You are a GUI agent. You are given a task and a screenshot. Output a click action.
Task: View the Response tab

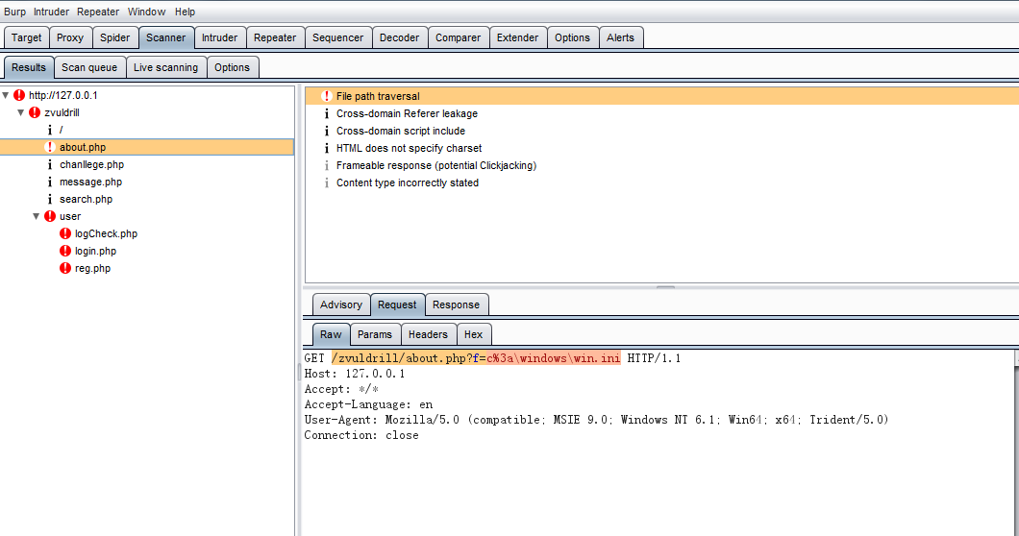pyautogui.click(x=457, y=305)
